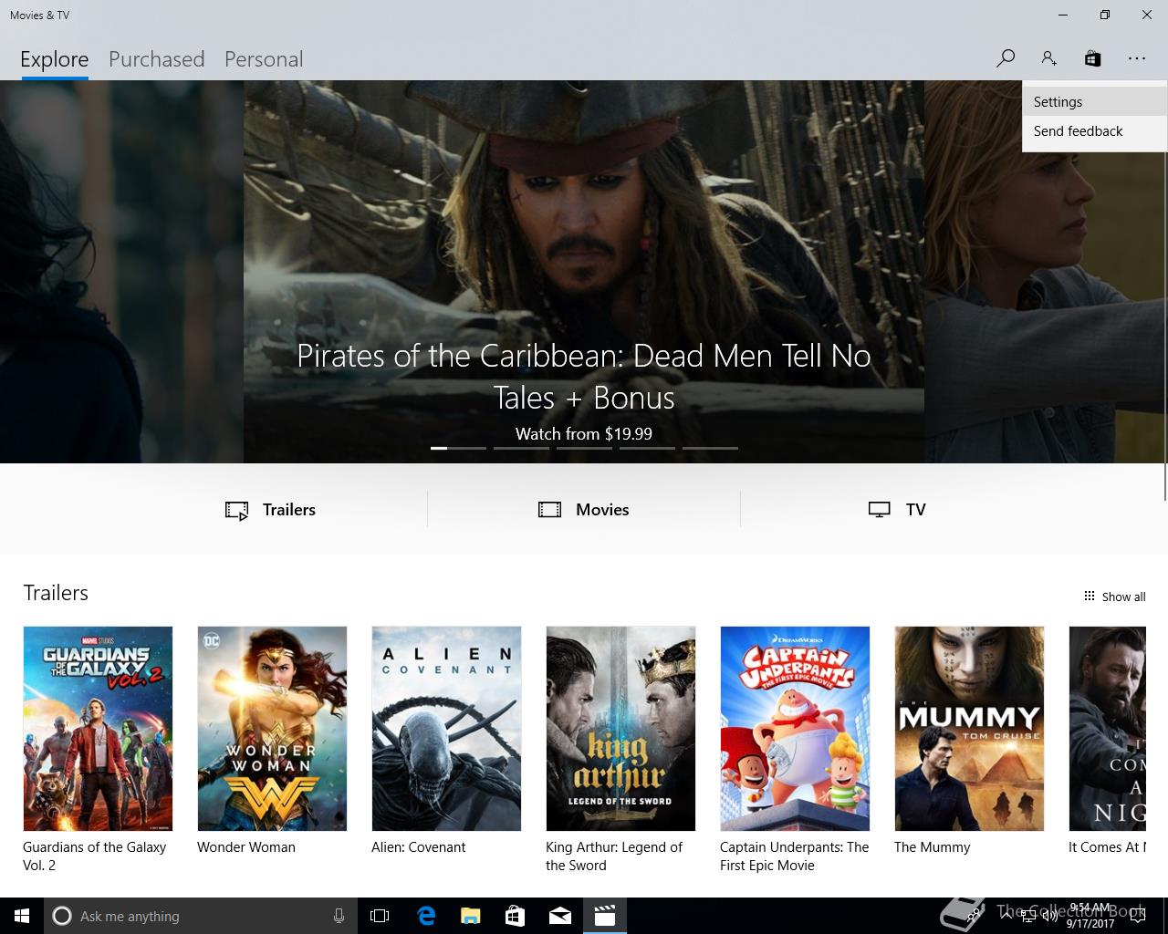Open the Trailers category button

pyautogui.click(x=271, y=510)
